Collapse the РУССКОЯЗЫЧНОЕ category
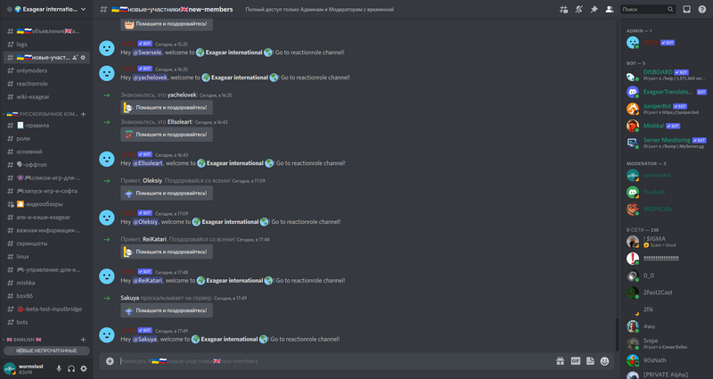Screen dimensions: 713x379 42,114
